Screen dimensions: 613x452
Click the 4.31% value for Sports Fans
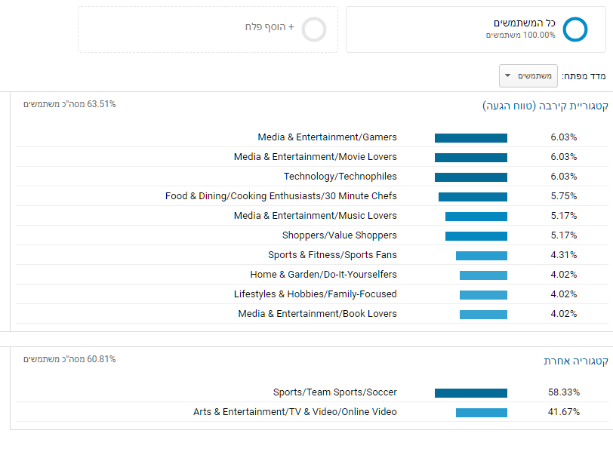pyautogui.click(x=564, y=255)
